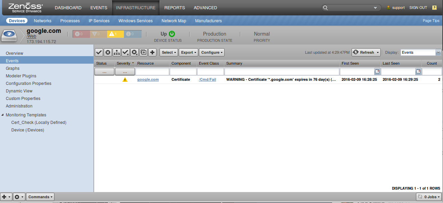Screen dimensions: 443x203
Task: Collapse the Monitoring Templates tree node
Action: click(3, 115)
